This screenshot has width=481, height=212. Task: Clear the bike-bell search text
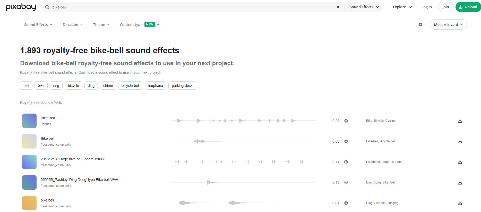[x=338, y=7]
